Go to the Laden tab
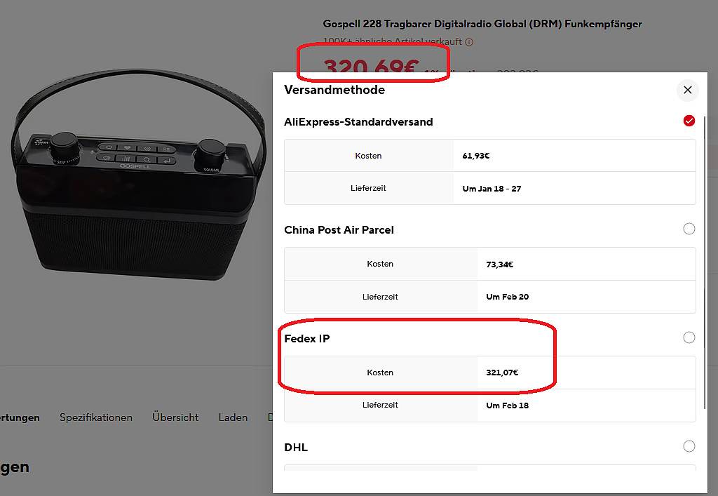Screen dimensions: 718x496 tap(233, 417)
